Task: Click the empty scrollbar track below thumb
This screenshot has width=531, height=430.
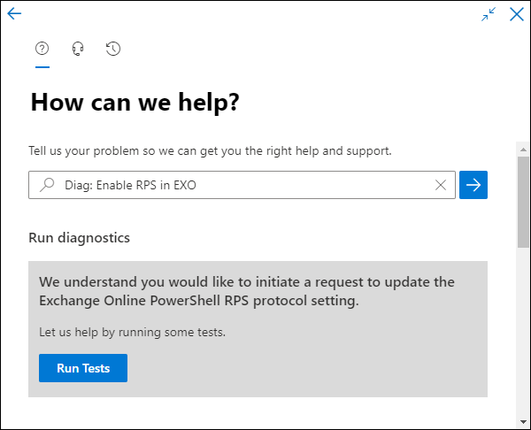Action: tap(523, 332)
